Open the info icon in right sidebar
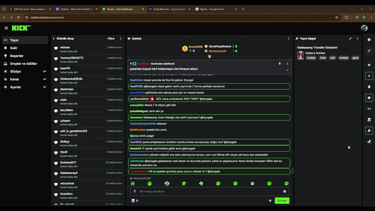This screenshot has width=375, height=211. coord(369,40)
